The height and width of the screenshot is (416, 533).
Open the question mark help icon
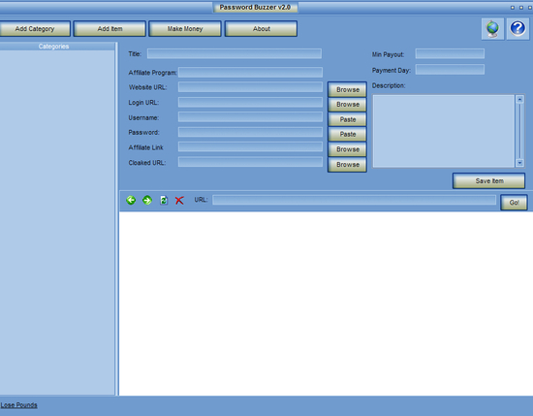[x=517, y=29]
